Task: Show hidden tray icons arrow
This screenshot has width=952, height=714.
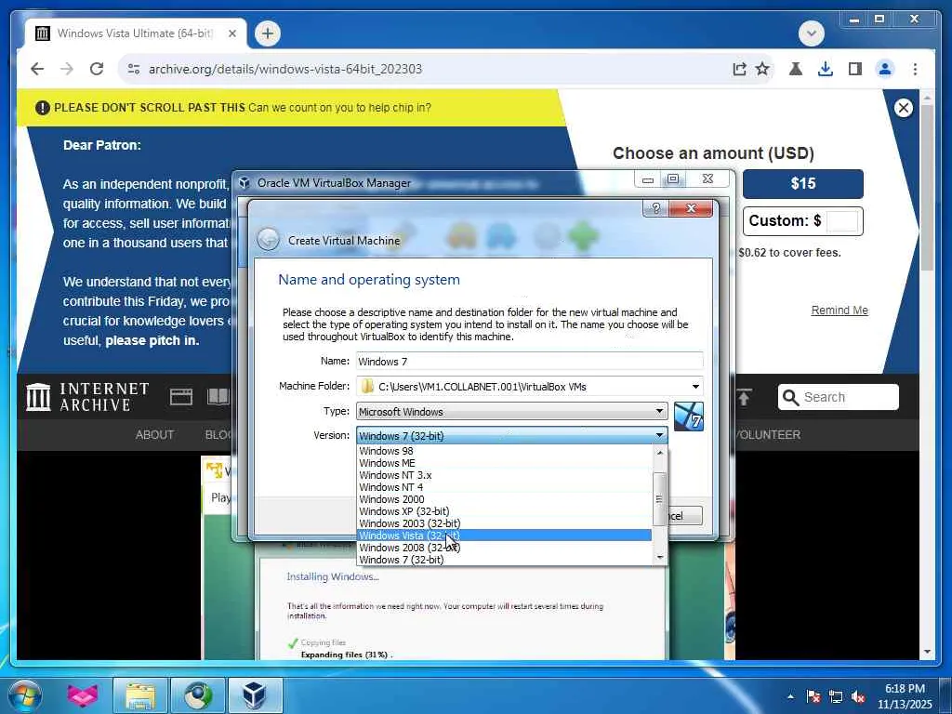Action: 790,696
